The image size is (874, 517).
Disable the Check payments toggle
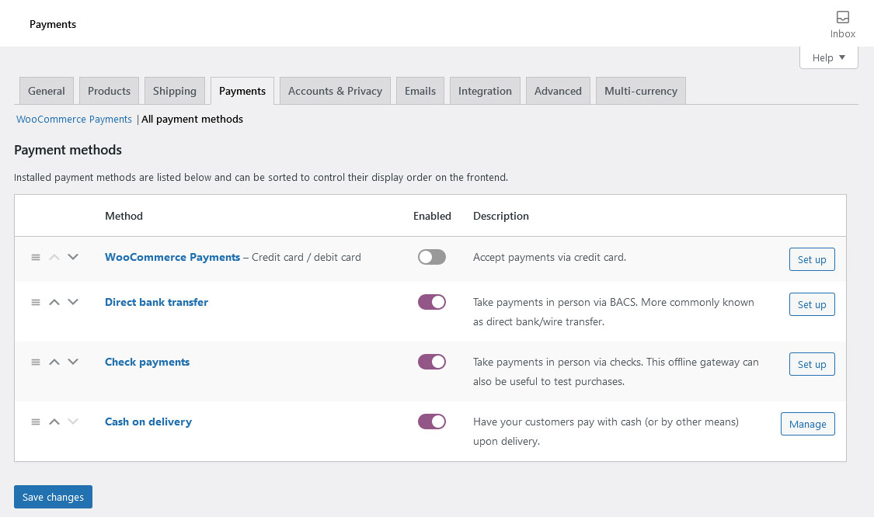pos(432,362)
